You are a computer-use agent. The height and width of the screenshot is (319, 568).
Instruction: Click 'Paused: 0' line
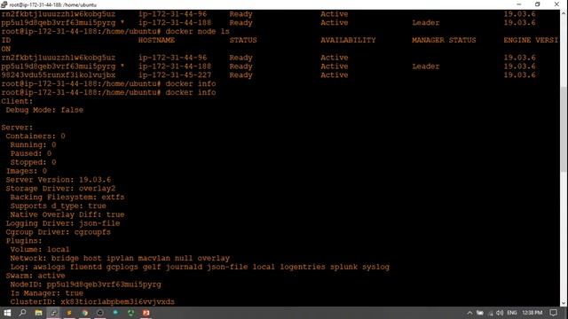coord(31,153)
